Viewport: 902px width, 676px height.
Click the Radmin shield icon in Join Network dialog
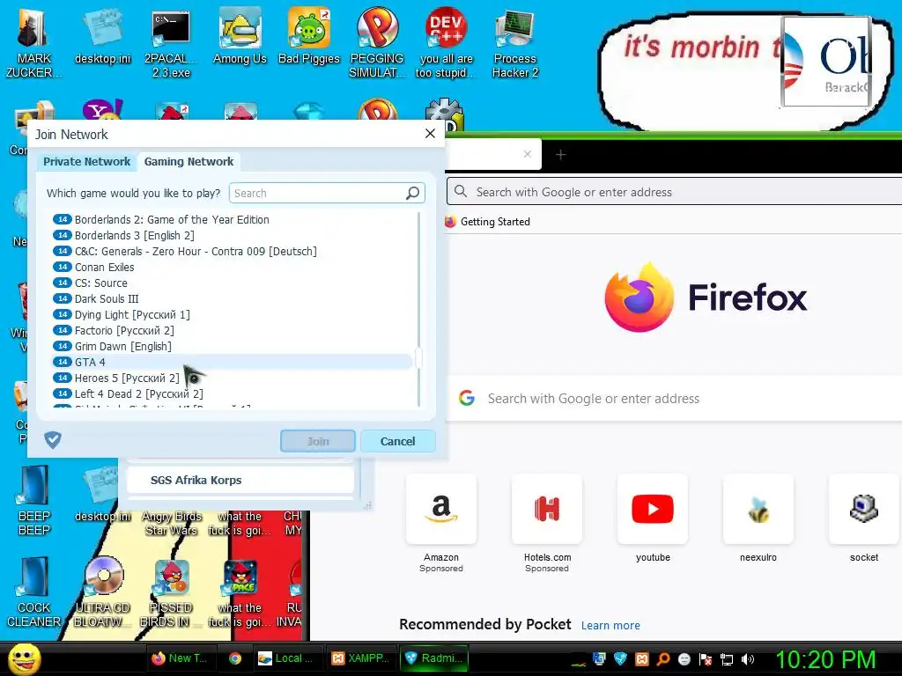click(53, 440)
